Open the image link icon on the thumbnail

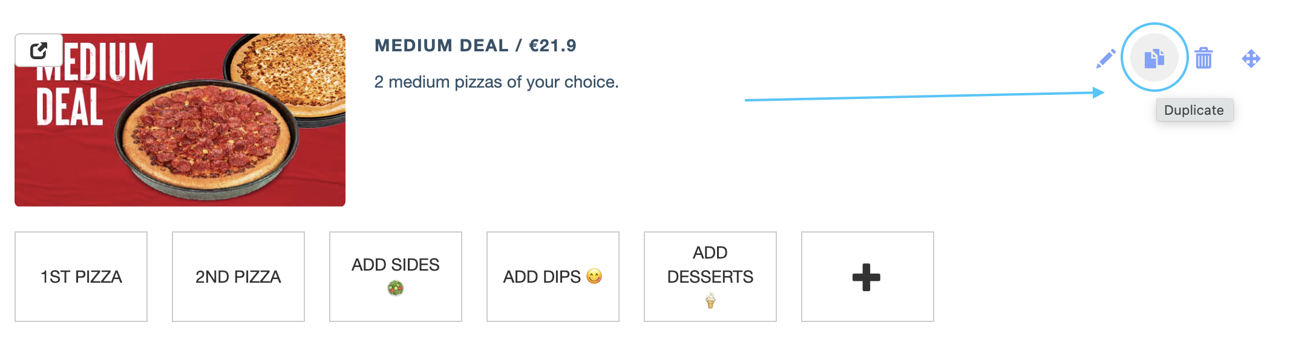(39, 50)
